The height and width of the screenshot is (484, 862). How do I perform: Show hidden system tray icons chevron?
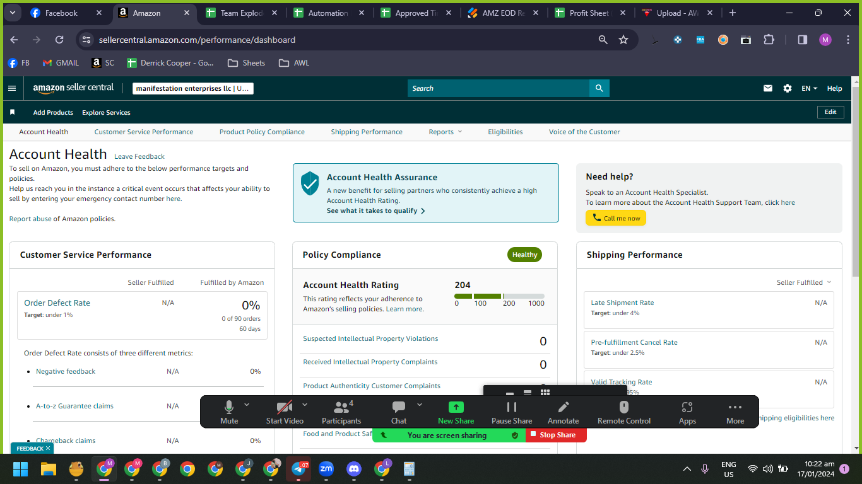click(x=687, y=469)
